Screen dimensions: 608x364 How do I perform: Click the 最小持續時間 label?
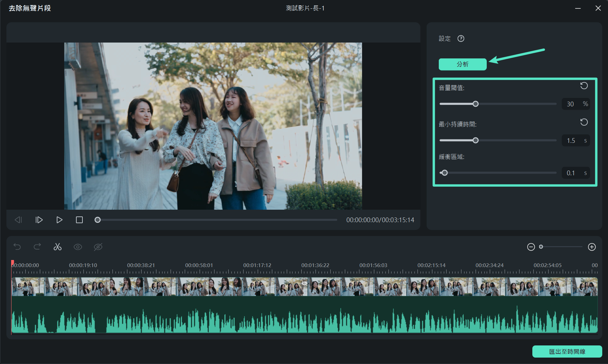coord(458,124)
